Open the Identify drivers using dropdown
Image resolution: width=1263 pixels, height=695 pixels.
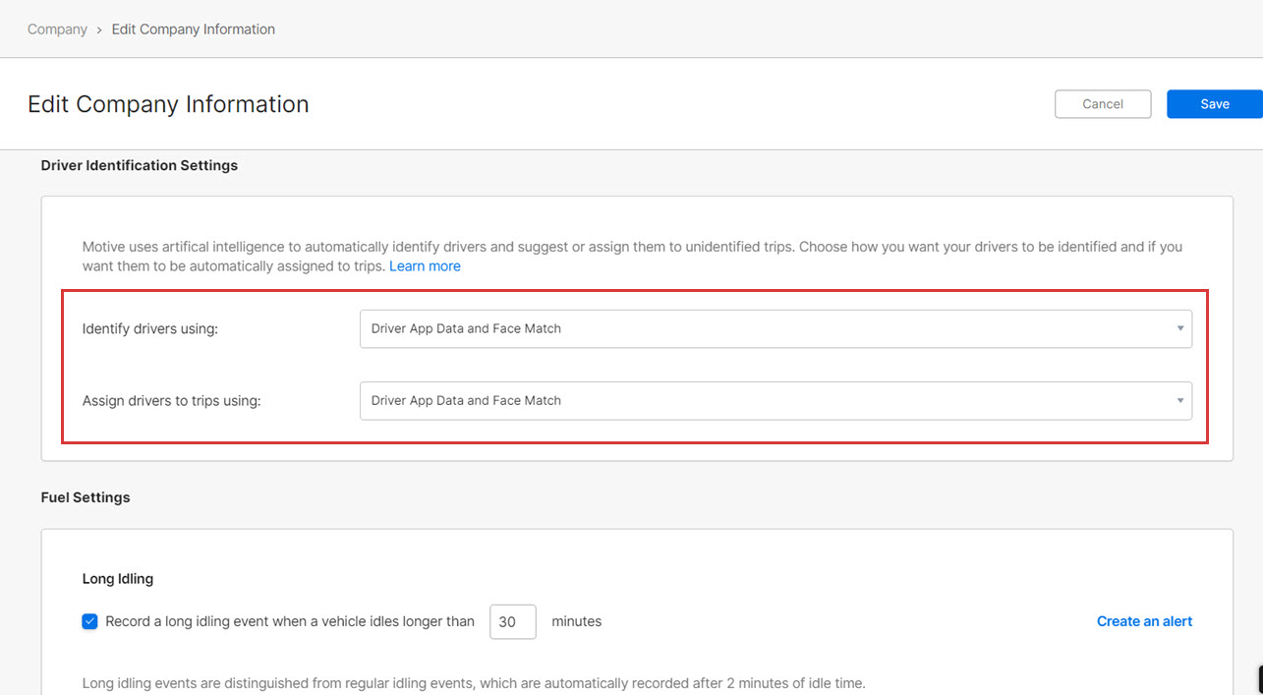tap(775, 328)
